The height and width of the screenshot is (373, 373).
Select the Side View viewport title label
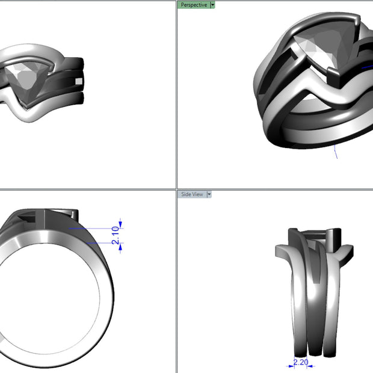point(192,194)
